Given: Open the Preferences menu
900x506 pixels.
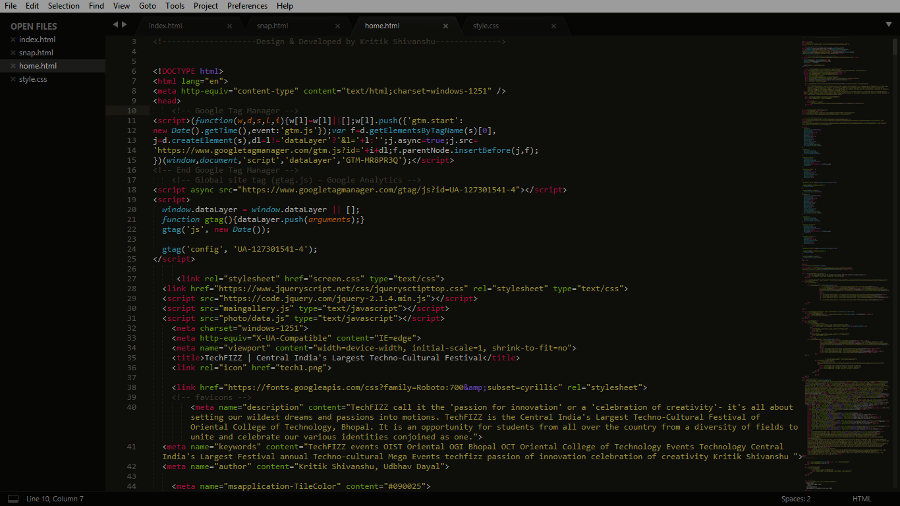Looking at the screenshot, I should coord(248,6).
